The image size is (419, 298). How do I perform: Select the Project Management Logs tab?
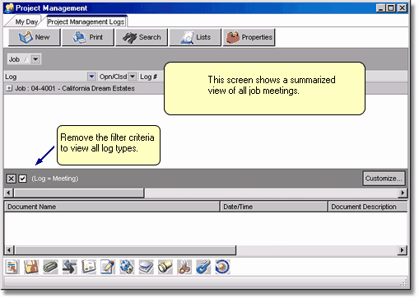point(86,21)
